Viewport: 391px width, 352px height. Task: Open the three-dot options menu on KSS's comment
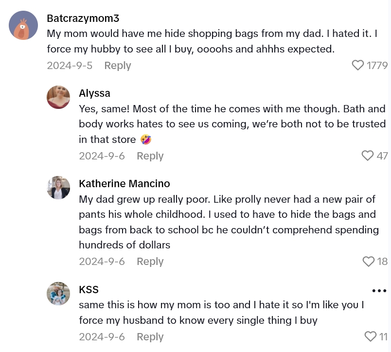click(x=379, y=290)
